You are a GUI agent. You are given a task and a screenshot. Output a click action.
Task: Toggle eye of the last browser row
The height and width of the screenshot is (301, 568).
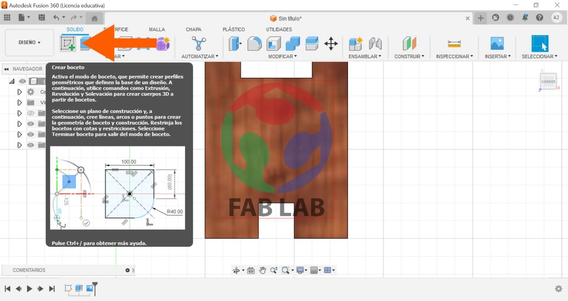31,145
